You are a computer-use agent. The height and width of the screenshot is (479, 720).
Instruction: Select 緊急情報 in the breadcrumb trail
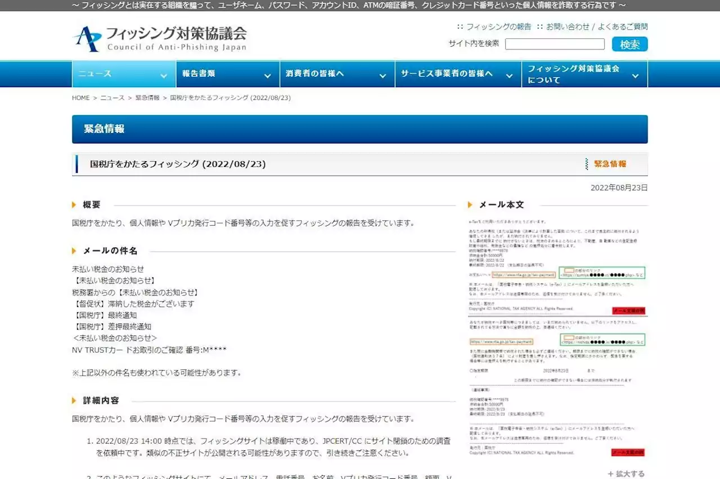coord(147,98)
